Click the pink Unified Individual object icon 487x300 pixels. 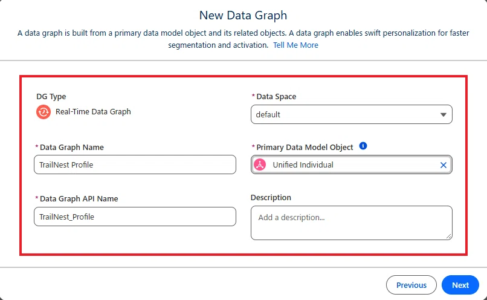(260, 165)
